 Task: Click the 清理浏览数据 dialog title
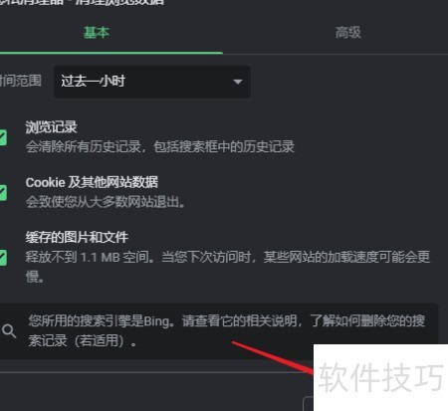pos(83,2)
